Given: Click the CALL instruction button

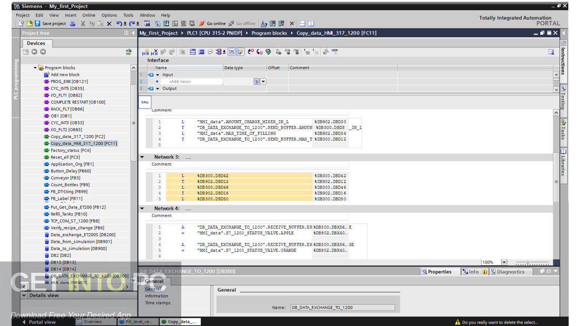Looking at the screenshot, I should [145, 102].
